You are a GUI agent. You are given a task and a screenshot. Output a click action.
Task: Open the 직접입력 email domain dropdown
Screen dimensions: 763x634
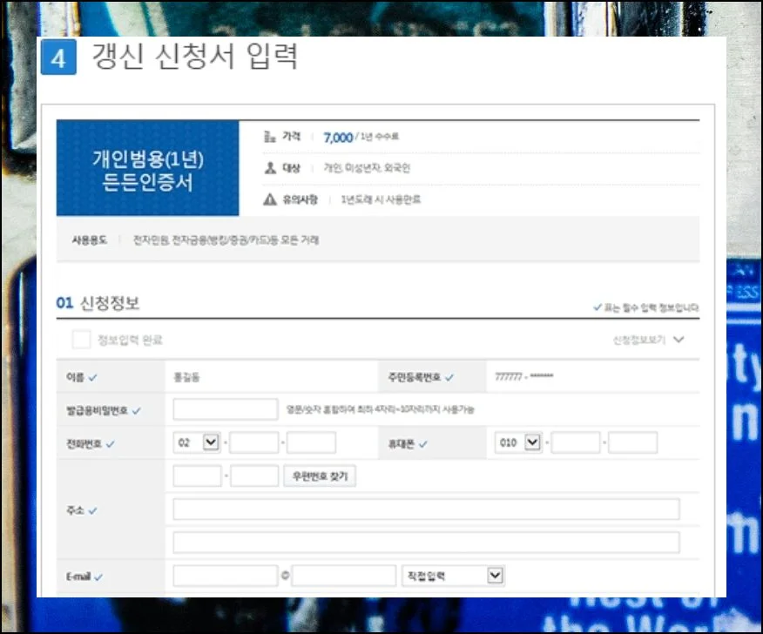point(453,576)
